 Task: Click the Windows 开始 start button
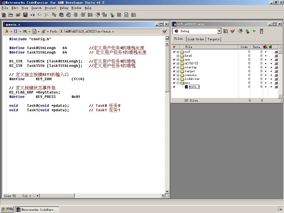pyautogui.click(x=7, y=209)
